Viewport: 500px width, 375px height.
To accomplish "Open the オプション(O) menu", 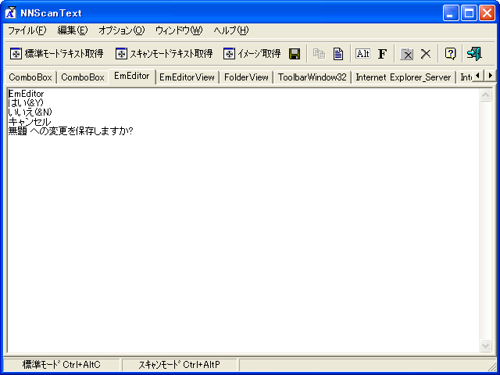I will [x=121, y=30].
